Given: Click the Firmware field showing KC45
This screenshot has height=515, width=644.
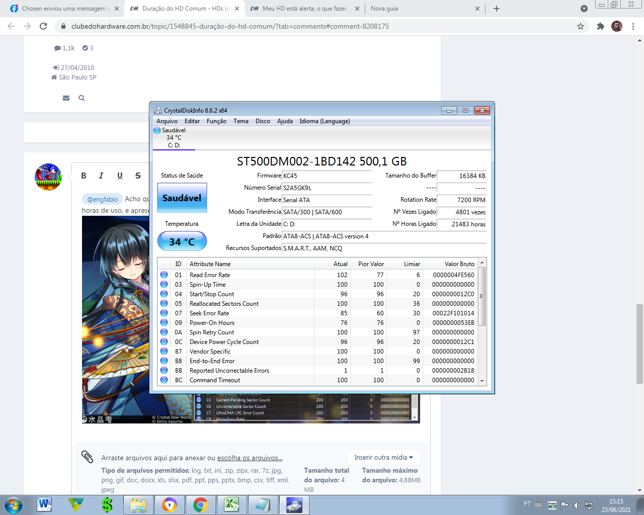Looking at the screenshot, I should click(327, 176).
